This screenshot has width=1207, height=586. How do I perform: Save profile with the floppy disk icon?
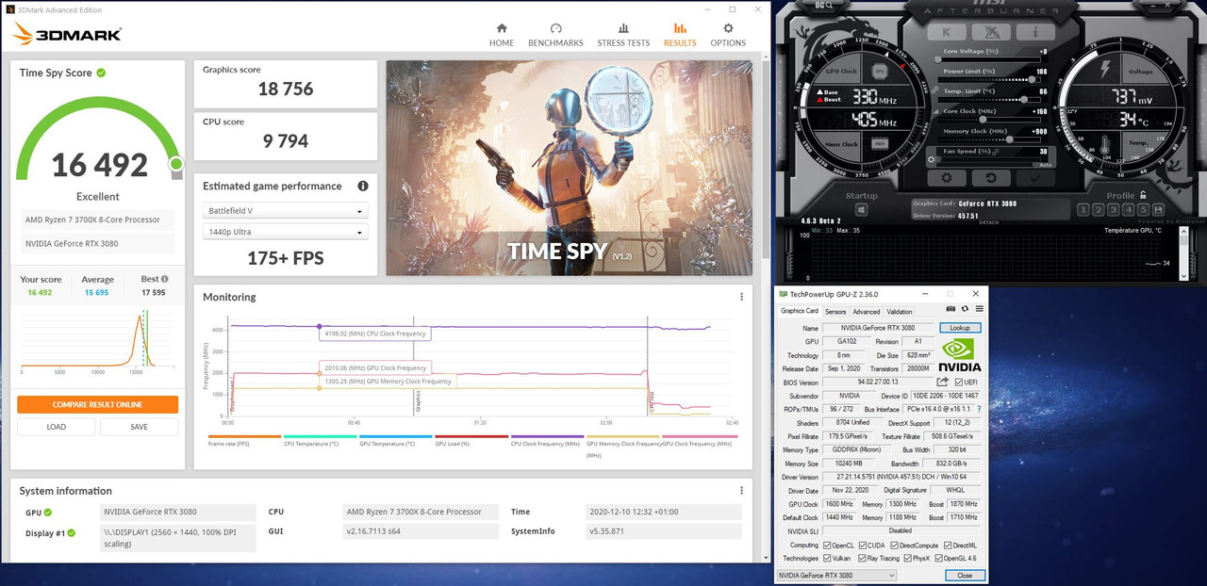(1158, 210)
